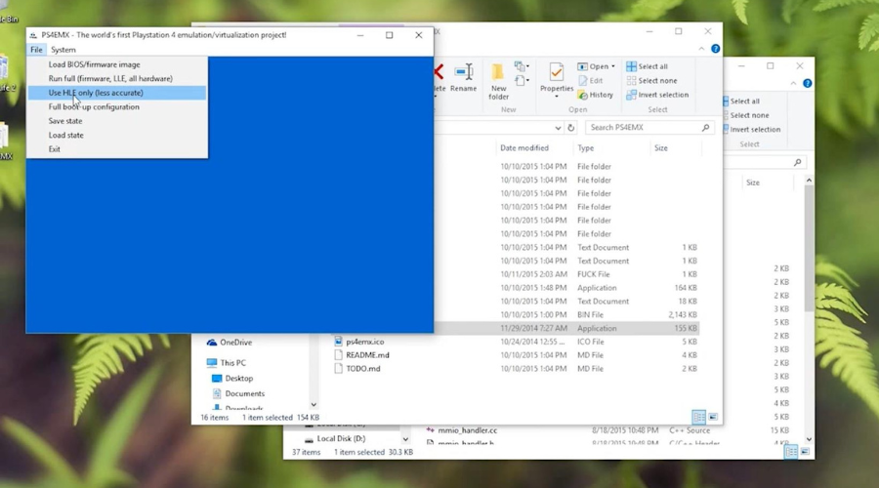Click the Search PS4EMX field
879x488 pixels.
pos(649,128)
